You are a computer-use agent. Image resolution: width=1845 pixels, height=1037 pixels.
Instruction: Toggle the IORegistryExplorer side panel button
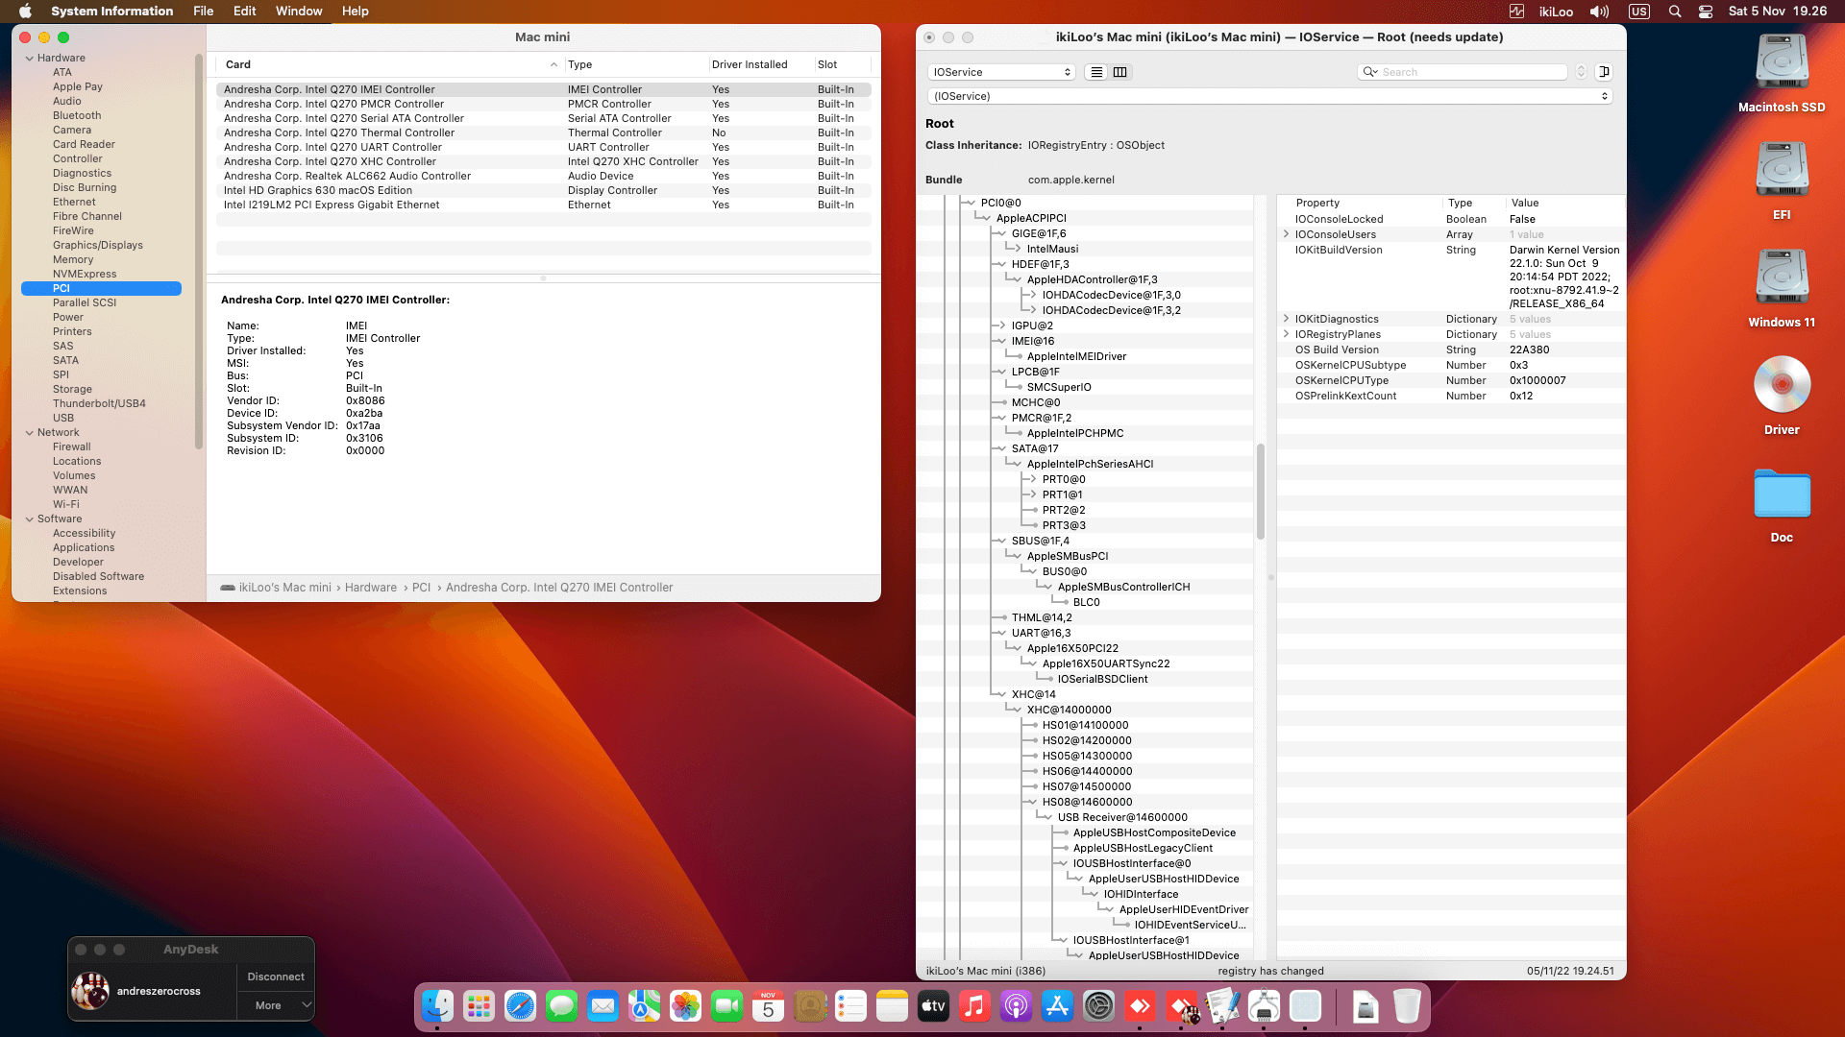tap(1603, 72)
